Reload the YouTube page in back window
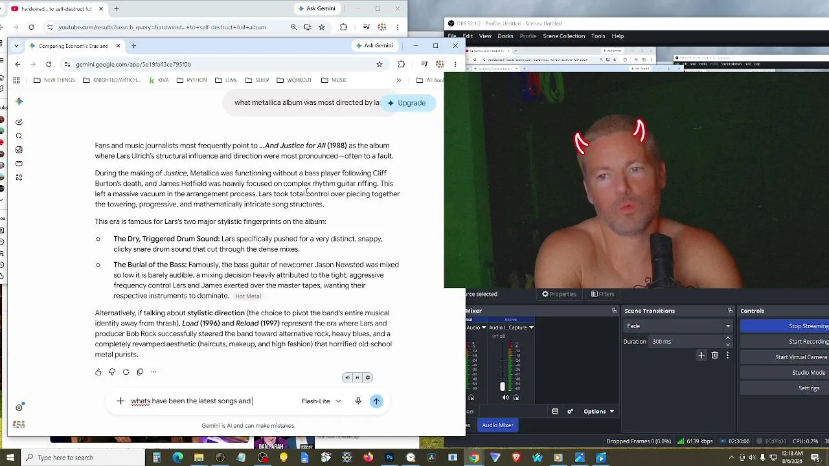This screenshot has height=466, width=829. (x=31, y=27)
